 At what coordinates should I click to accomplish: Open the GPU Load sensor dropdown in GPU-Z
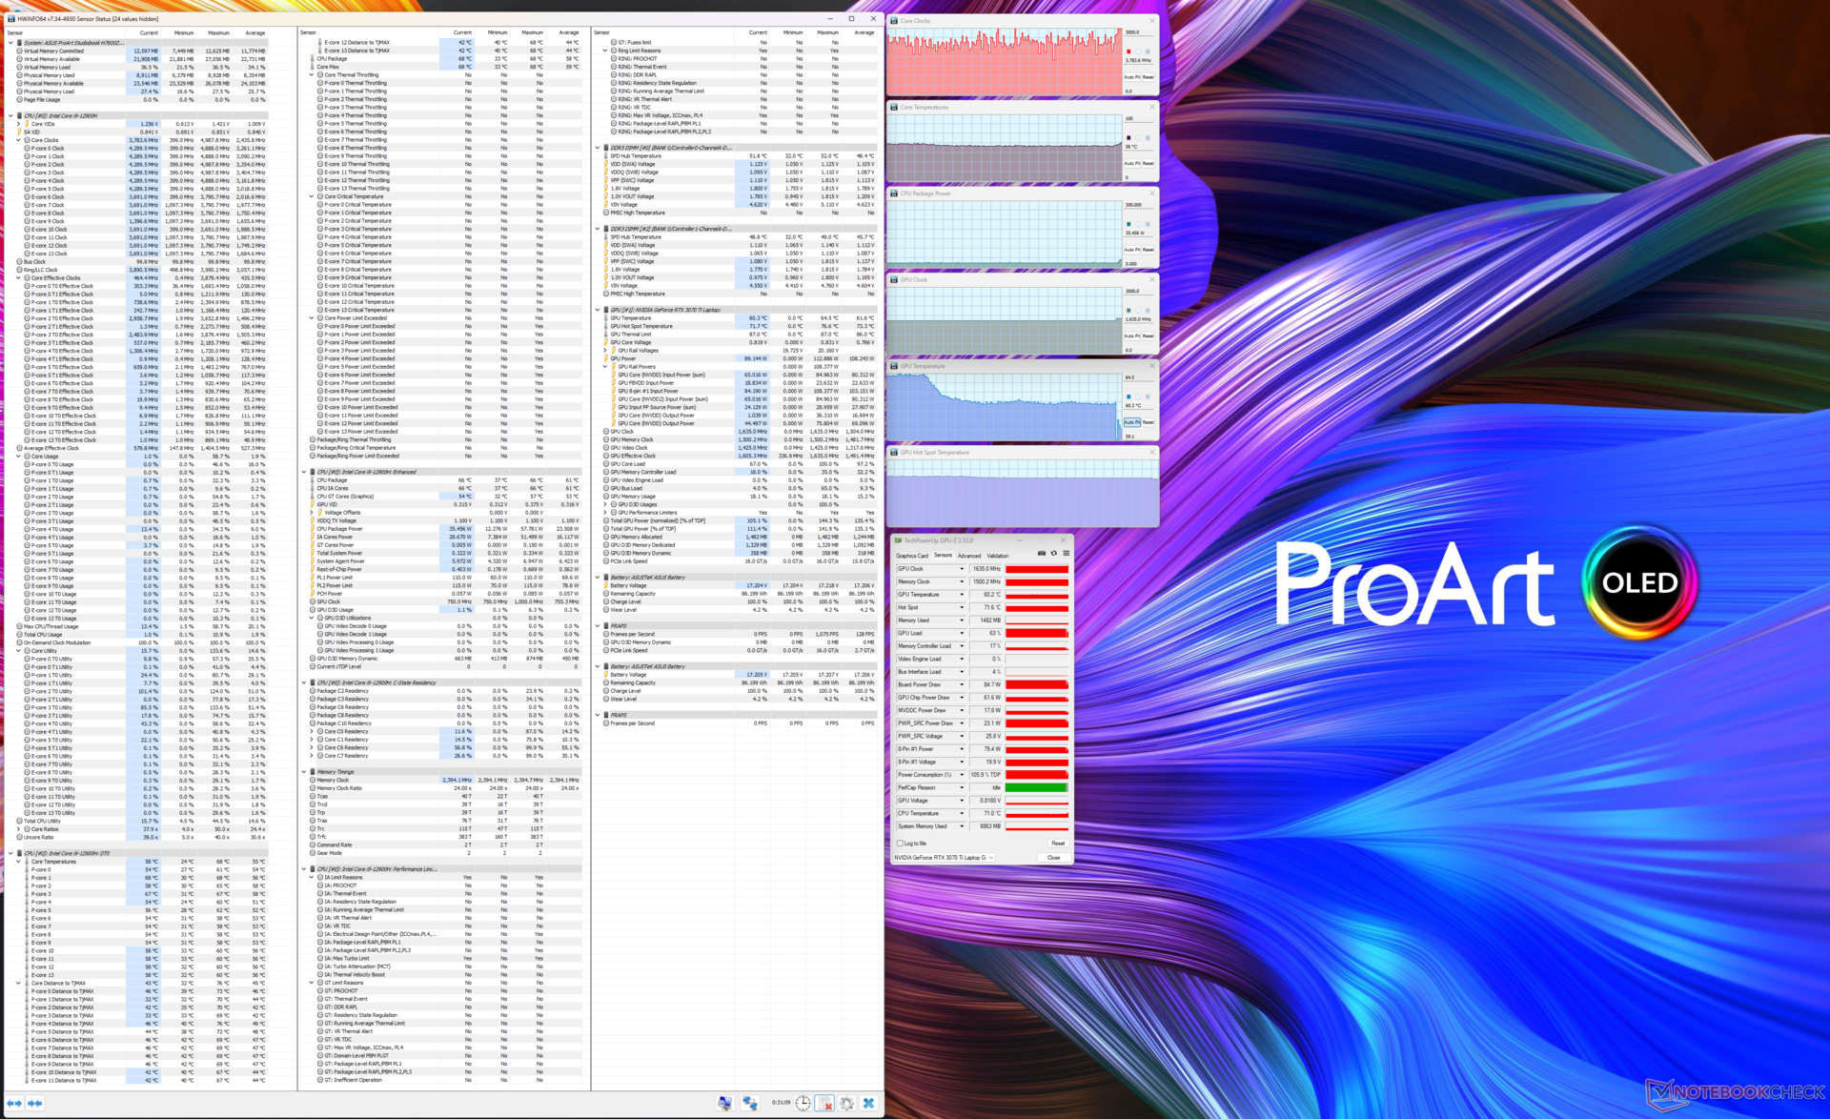point(961,633)
